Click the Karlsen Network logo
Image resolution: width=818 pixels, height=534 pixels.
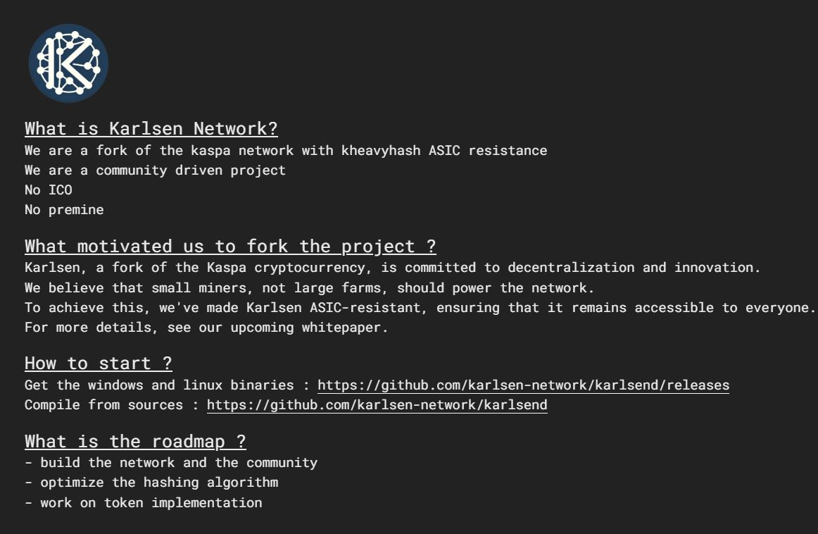pyautogui.click(x=68, y=63)
